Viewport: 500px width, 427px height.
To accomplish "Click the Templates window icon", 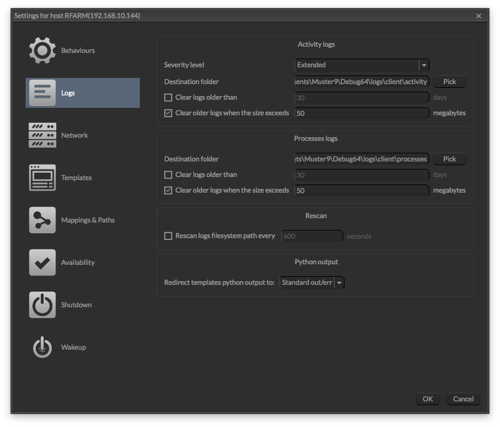I will [42, 178].
